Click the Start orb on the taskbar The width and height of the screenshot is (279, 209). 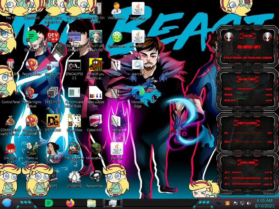[x=7, y=203]
